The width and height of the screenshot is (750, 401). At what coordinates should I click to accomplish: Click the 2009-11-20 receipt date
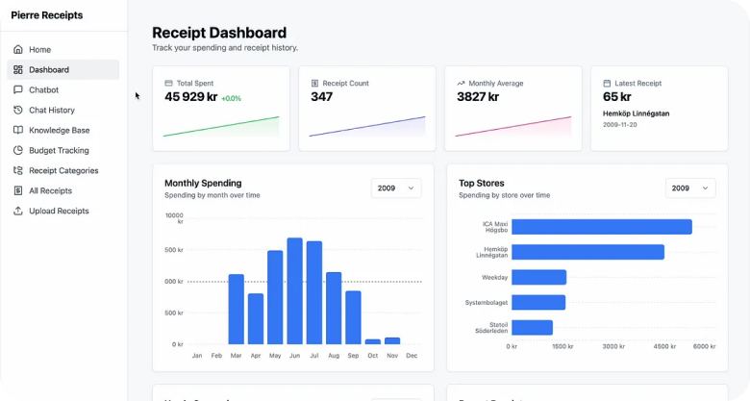tap(619, 124)
